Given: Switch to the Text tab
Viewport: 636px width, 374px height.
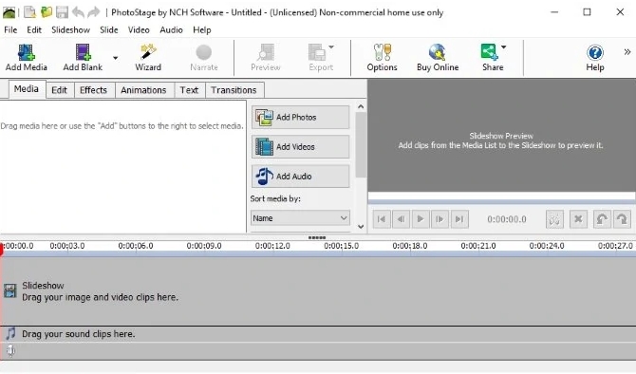Looking at the screenshot, I should coord(189,90).
